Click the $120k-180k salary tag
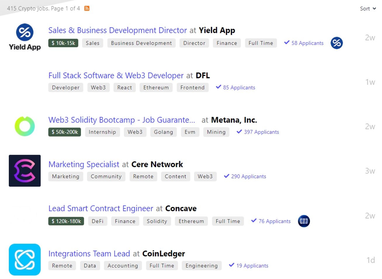382x279 pixels. click(66, 221)
